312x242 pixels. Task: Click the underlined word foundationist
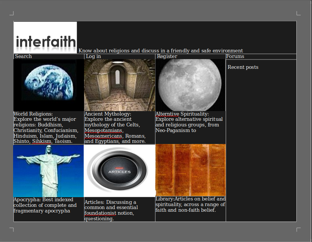100,213
